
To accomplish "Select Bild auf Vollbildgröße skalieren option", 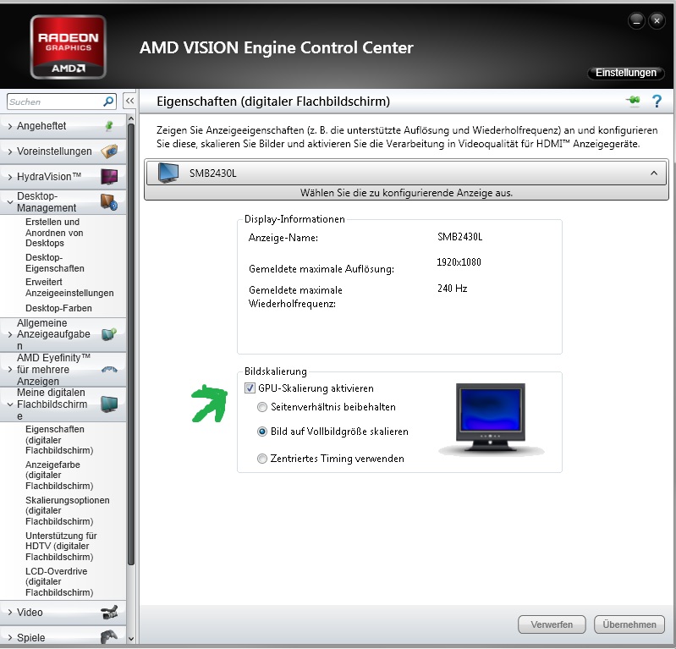I will coord(261,432).
